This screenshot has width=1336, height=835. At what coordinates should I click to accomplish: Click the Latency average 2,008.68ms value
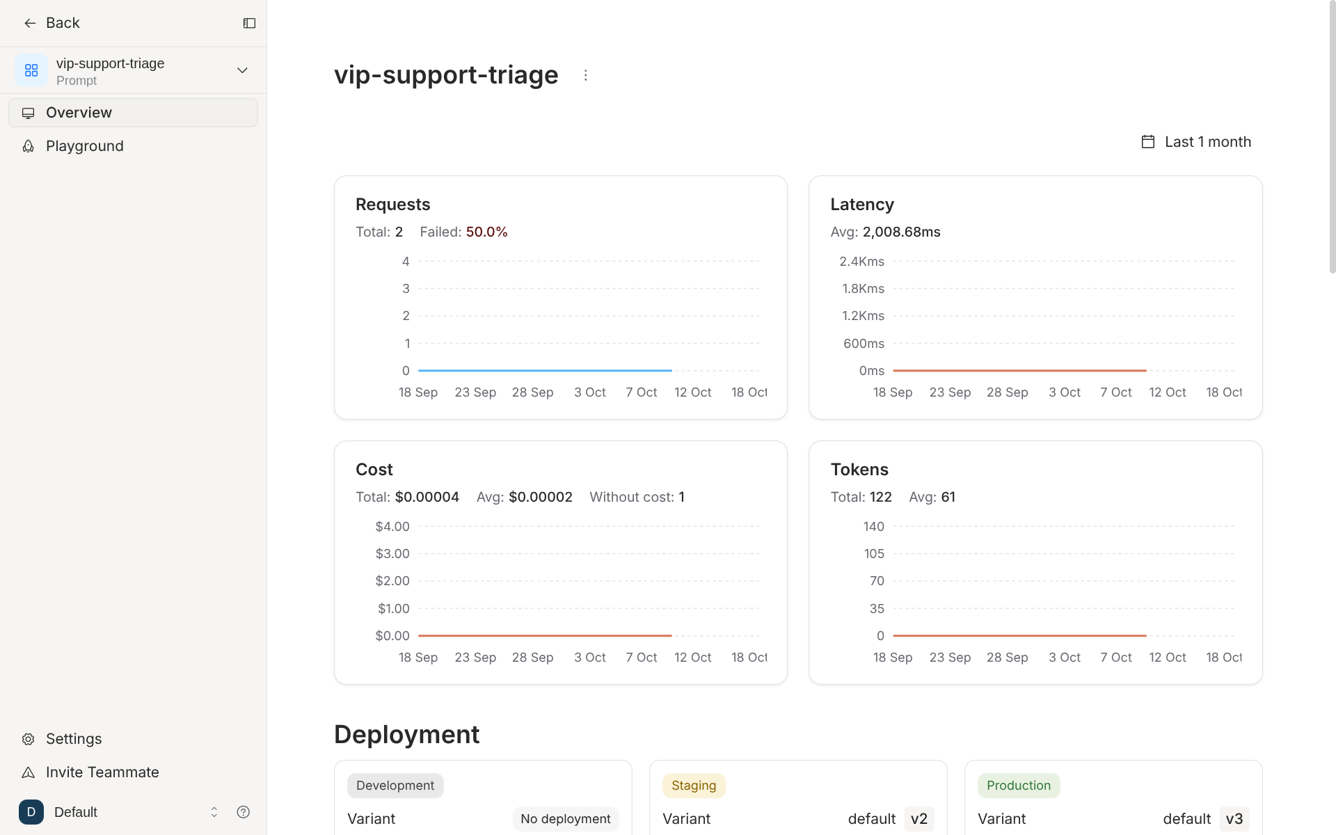[x=901, y=232]
